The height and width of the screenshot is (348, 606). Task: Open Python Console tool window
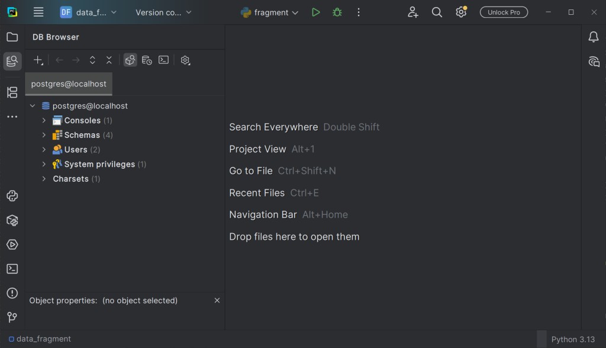[12, 196]
